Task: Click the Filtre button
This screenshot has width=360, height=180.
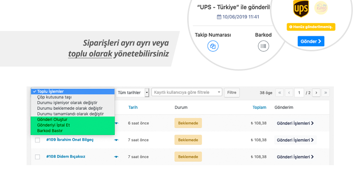Action: [232, 93]
